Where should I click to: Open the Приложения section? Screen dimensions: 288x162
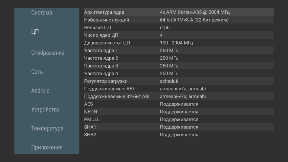point(47,147)
